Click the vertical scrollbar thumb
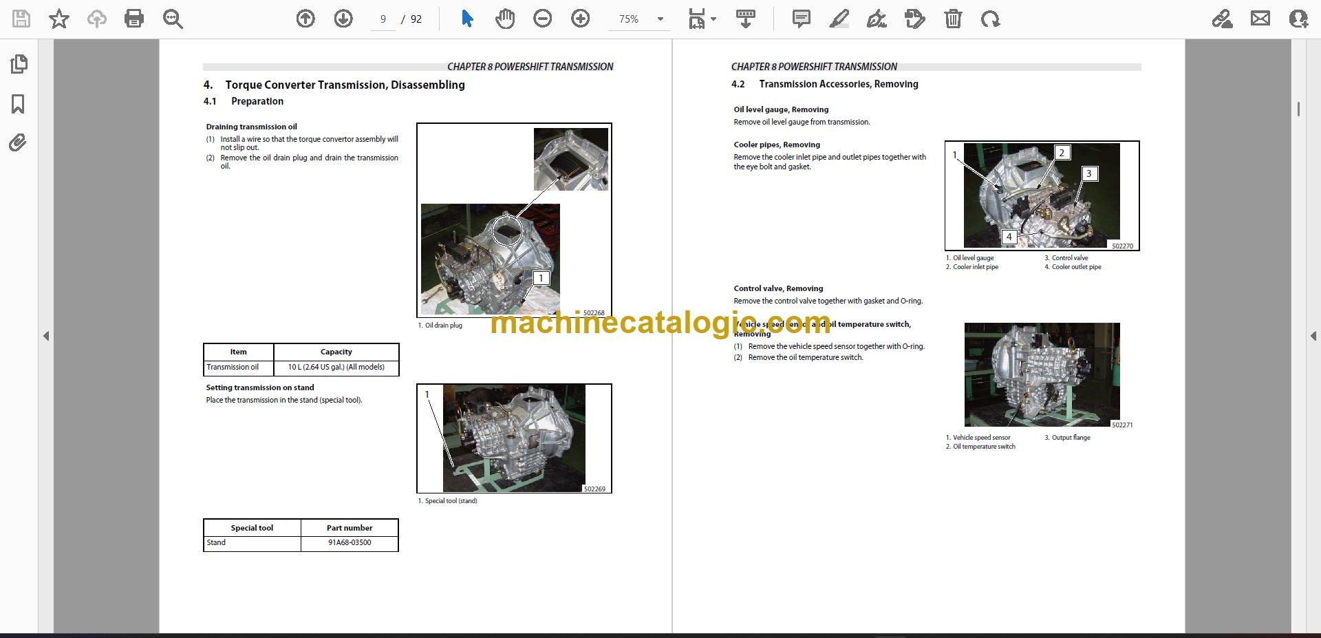Image resolution: width=1321 pixels, height=638 pixels. coord(1298,109)
